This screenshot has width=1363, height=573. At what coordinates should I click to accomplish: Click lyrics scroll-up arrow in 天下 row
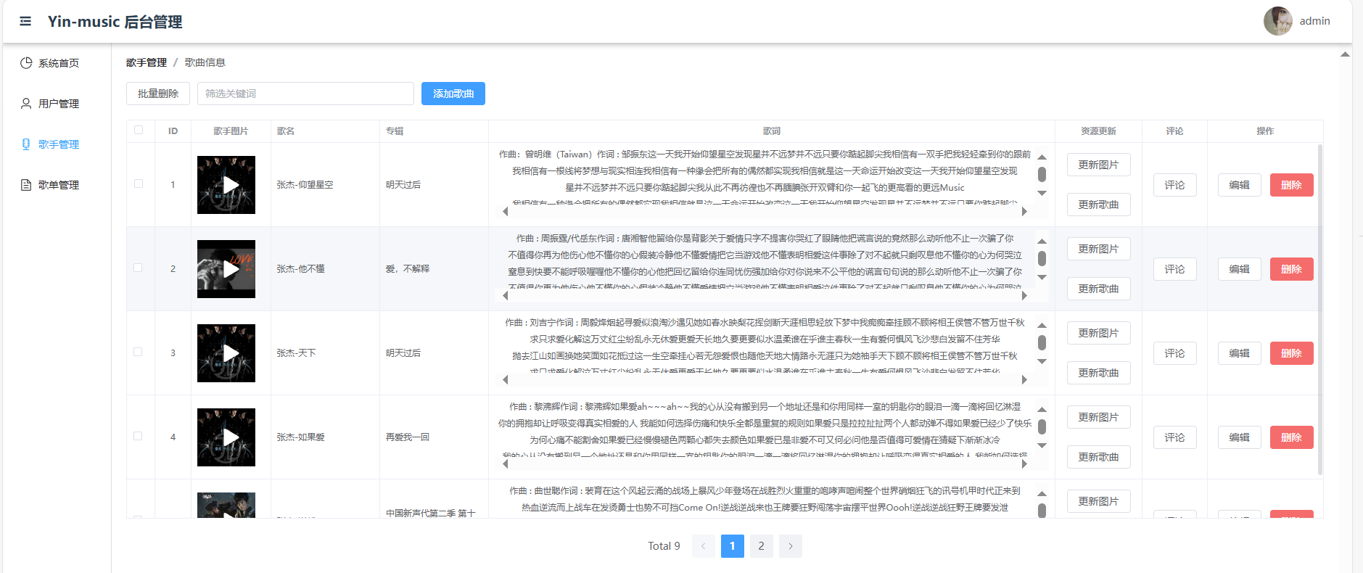tap(1042, 325)
